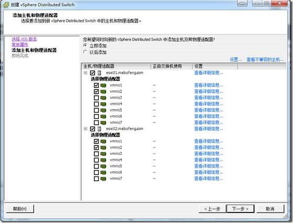Click the < 上一步 back button

pos(212,209)
